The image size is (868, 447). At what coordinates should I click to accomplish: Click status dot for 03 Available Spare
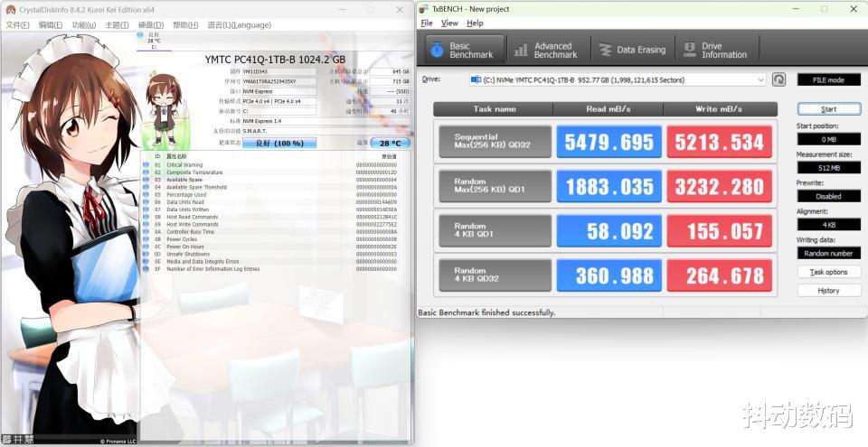(x=146, y=180)
